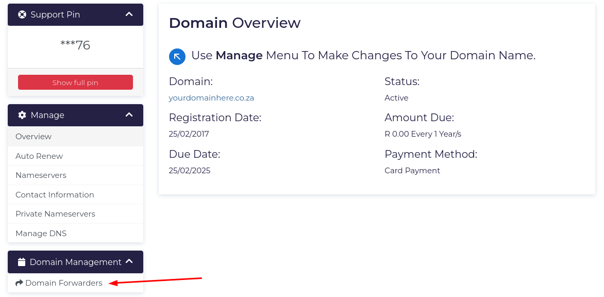
Task: Click the Domain Overview heading
Action: (234, 23)
